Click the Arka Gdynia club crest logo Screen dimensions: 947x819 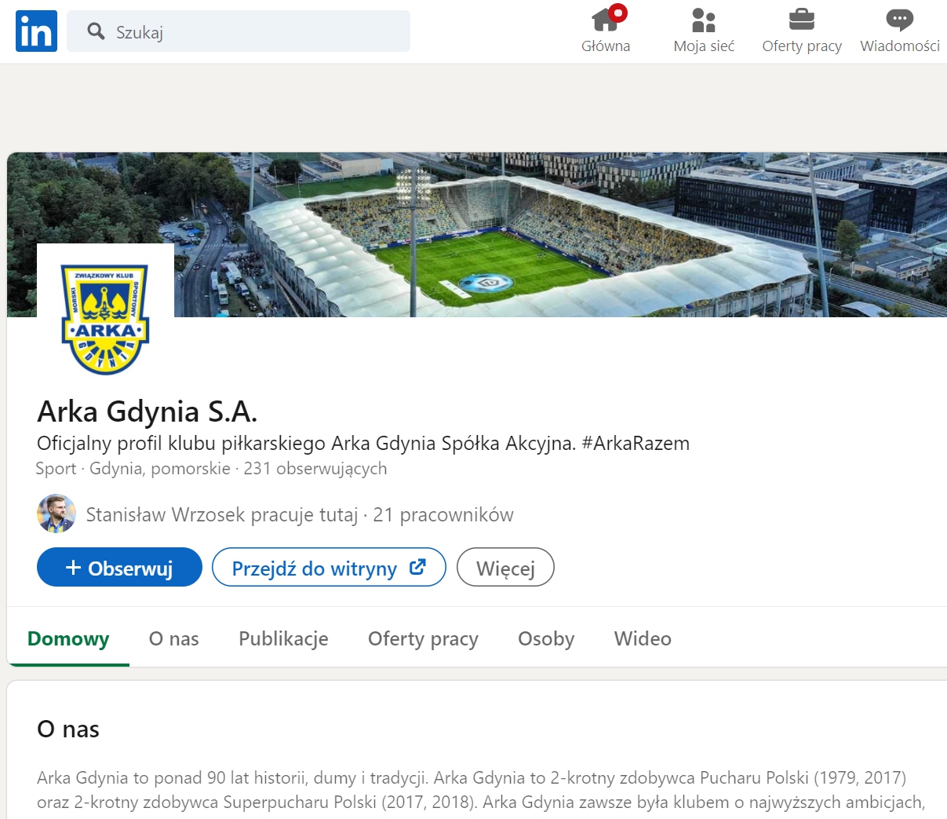[x=105, y=319]
